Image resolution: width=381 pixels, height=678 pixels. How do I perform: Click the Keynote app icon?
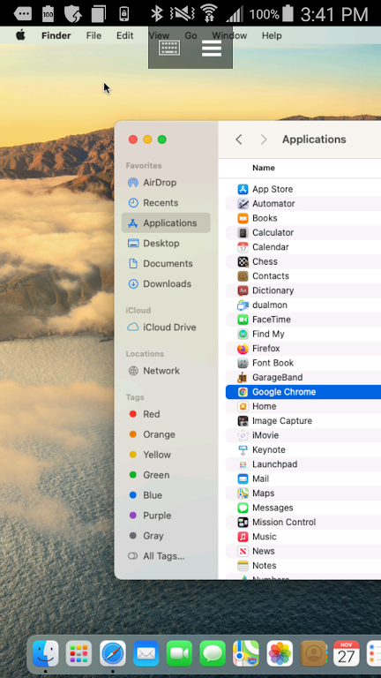click(x=243, y=449)
